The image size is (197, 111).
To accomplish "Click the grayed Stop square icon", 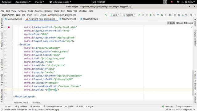I will pos(166,15).
